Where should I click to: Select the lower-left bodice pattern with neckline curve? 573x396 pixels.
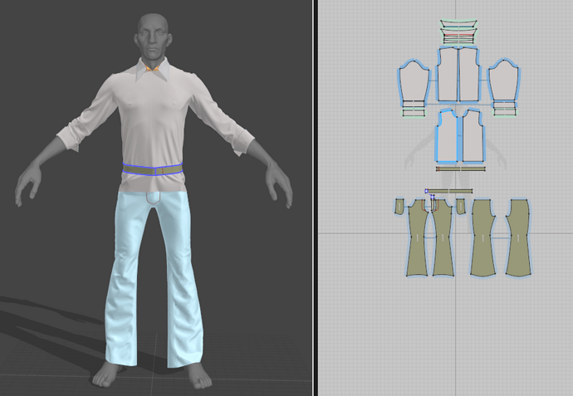pyautogui.click(x=447, y=136)
